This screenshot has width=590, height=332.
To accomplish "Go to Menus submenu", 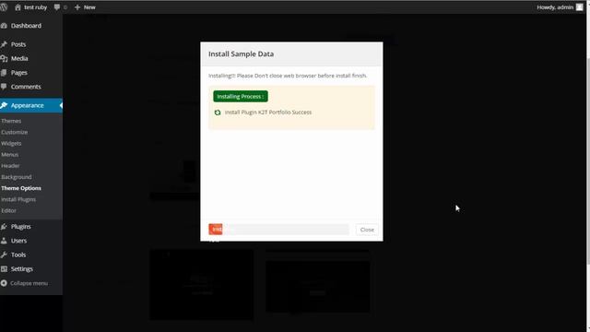I will (10, 154).
